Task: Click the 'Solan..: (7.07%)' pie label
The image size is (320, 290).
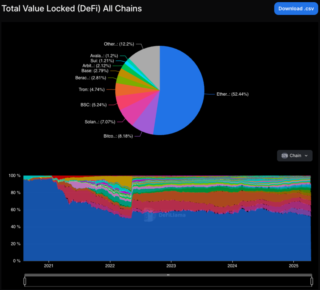Action: click(100, 122)
